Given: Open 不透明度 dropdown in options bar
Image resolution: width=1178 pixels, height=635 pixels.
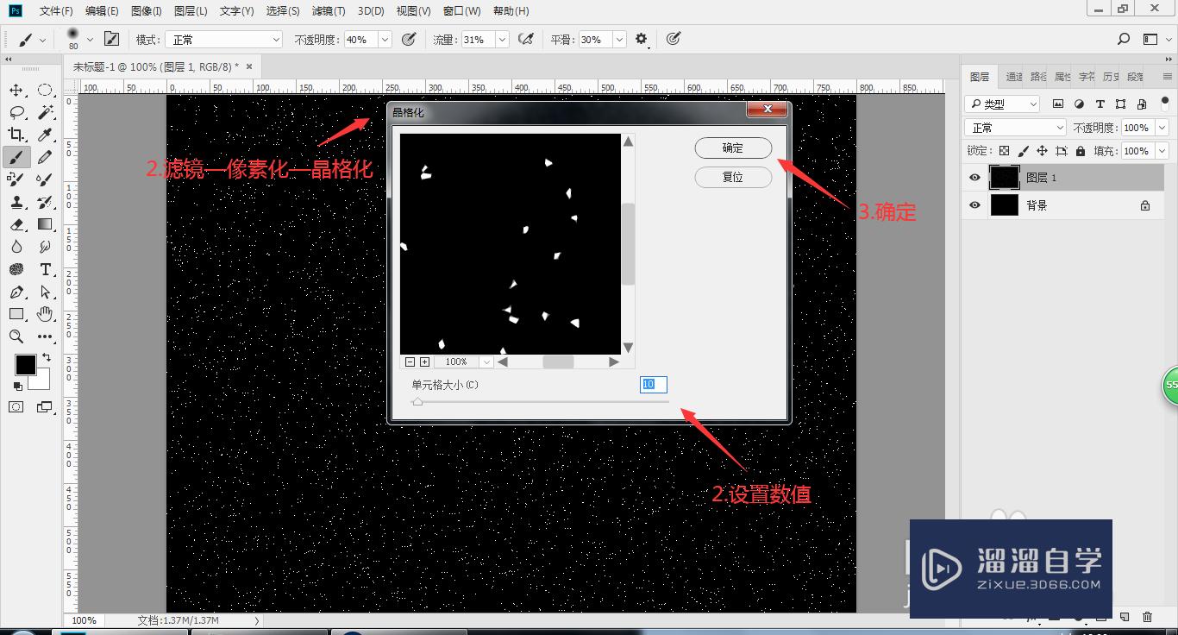Looking at the screenshot, I should [x=385, y=40].
